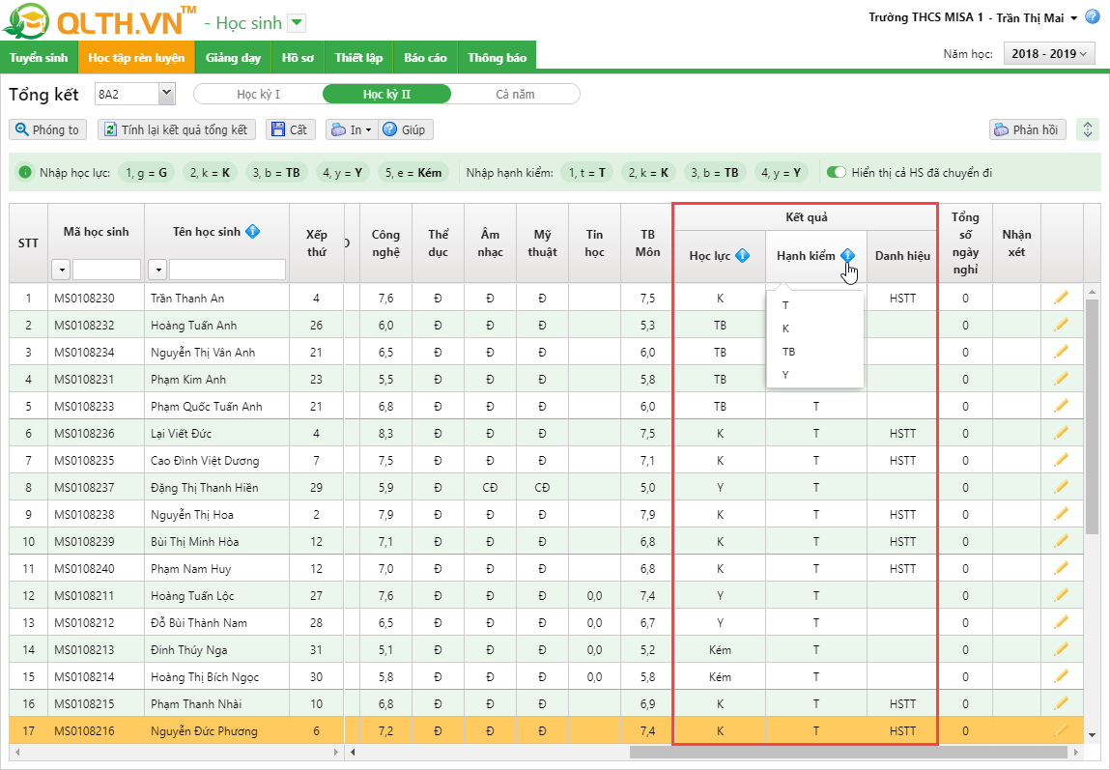Image resolution: width=1110 pixels, height=770 pixels.
Task: Open the Tuyển sinh tab
Action: tap(39, 57)
